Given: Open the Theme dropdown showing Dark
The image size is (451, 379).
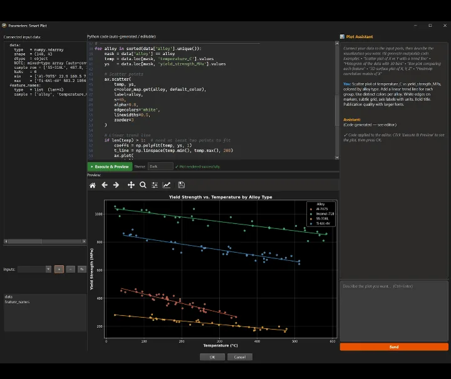Looking at the screenshot, I should tap(160, 166).
